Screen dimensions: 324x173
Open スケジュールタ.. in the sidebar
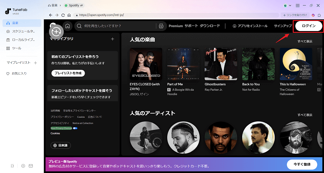tap(22, 31)
